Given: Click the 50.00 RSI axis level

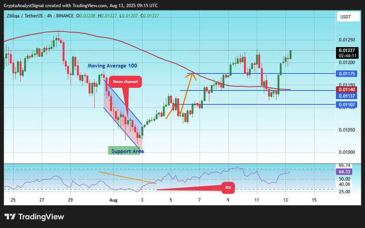Looking at the screenshot, I should (345, 179).
